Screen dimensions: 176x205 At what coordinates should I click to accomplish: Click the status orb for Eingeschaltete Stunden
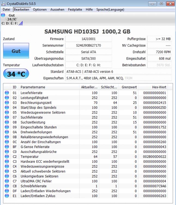[7, 127]
